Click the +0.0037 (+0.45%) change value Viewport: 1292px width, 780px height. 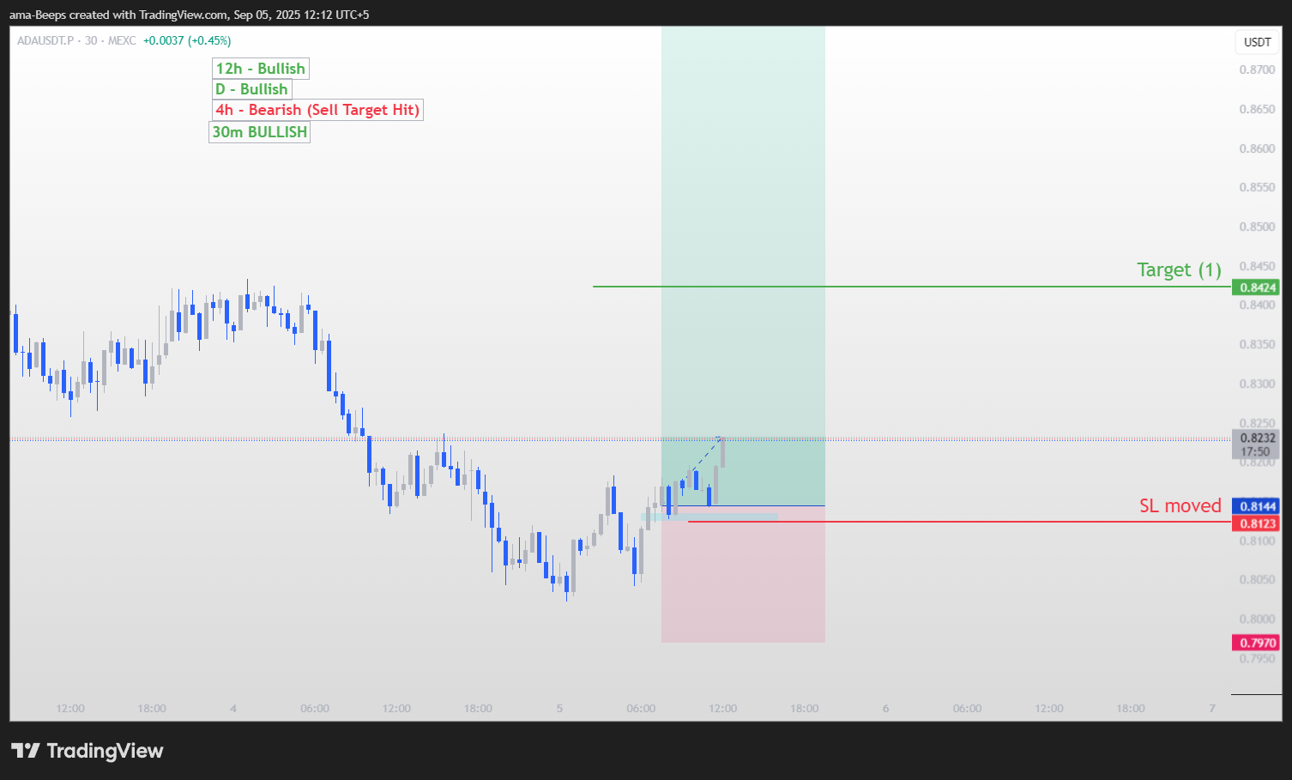[187, 40]
